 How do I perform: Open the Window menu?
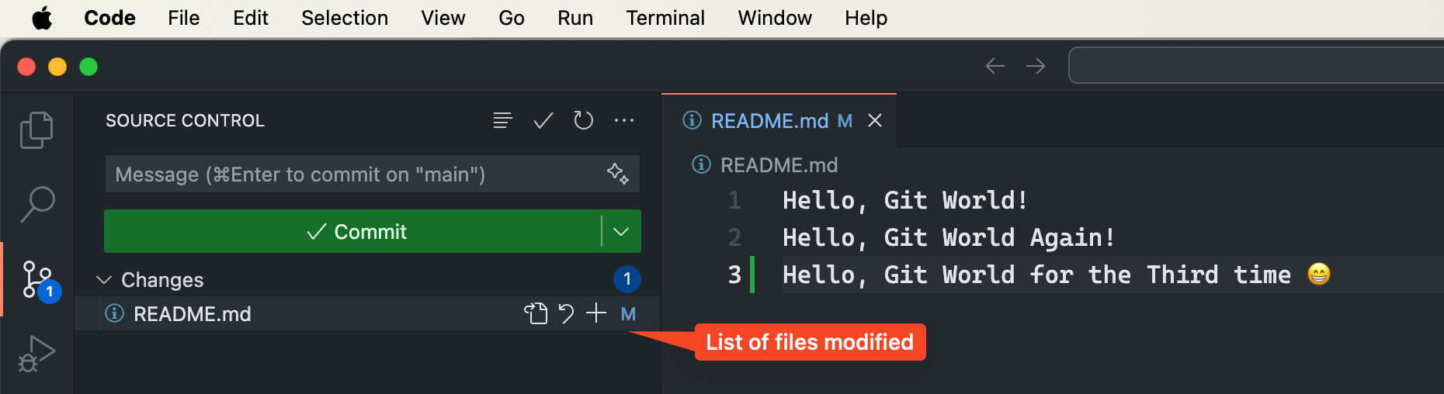tap(775, 18)
